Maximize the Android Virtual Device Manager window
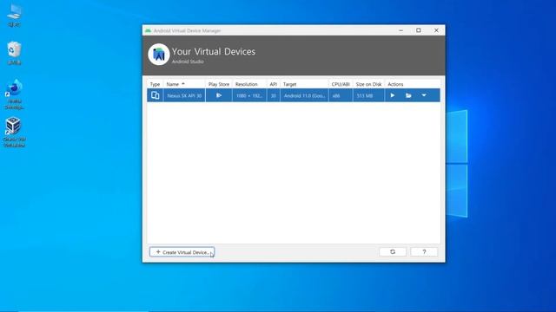The width and height of the screenshot is (556, 312). [x=419, y=30]
